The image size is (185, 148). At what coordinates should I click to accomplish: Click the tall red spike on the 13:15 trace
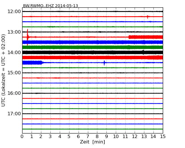[28, 37]
